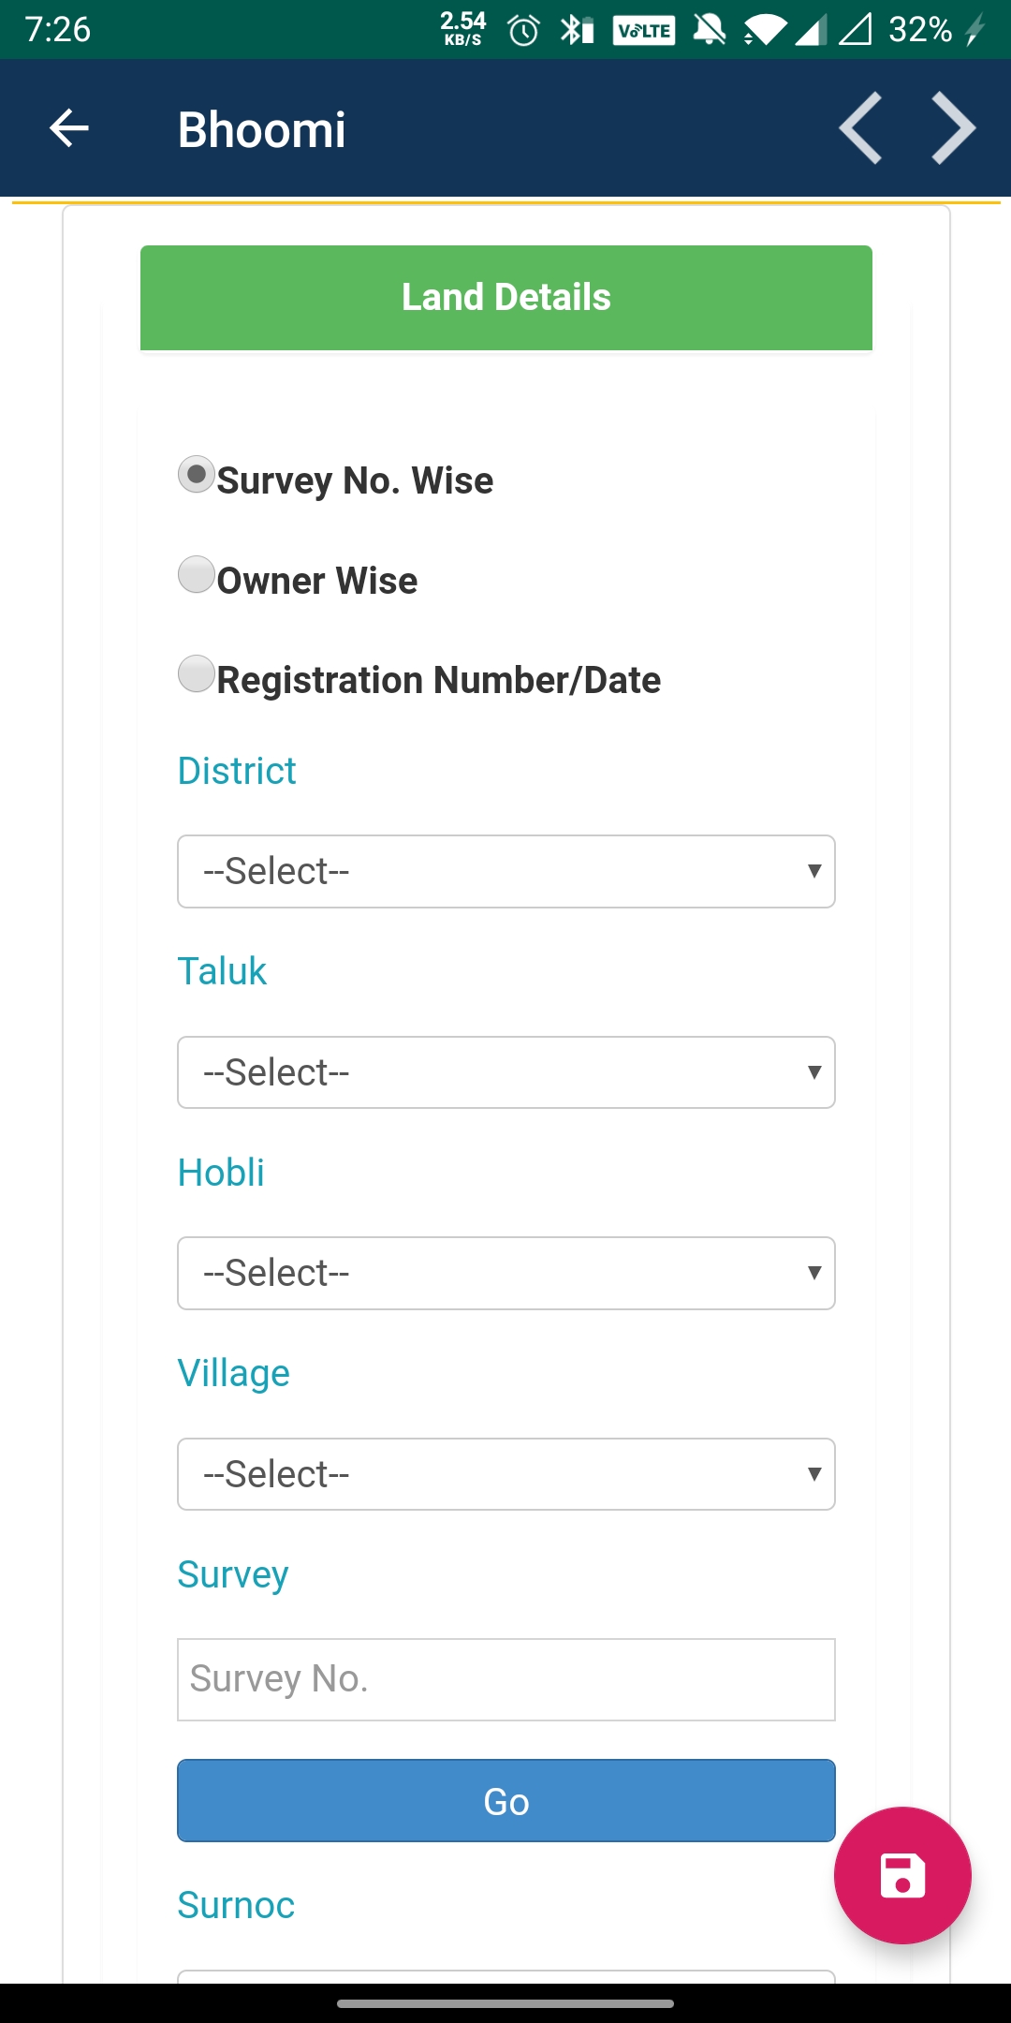
Task: Go to next page with right chevron
Action: pyautogui.click(x=954, y=128)
